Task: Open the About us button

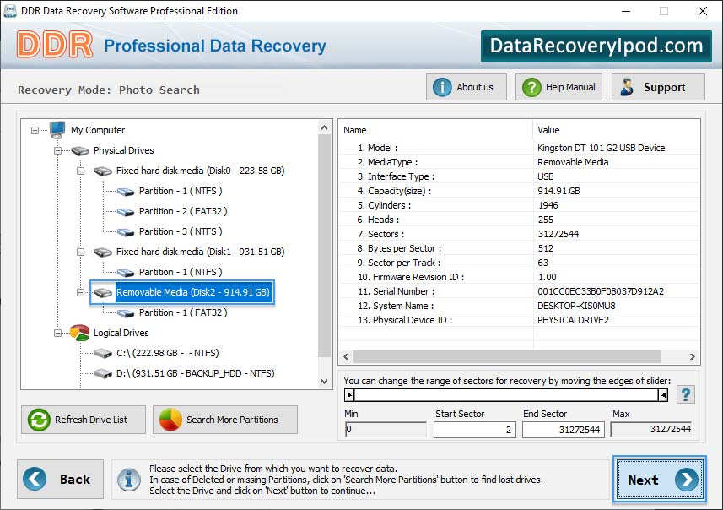Action: [x=467, y=87]
